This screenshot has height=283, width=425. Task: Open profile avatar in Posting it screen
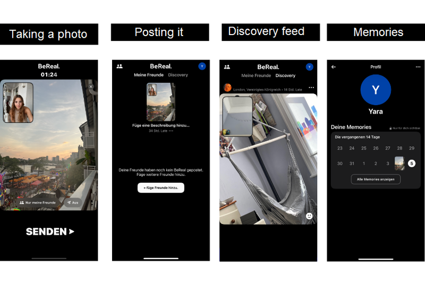pos(202,66)
